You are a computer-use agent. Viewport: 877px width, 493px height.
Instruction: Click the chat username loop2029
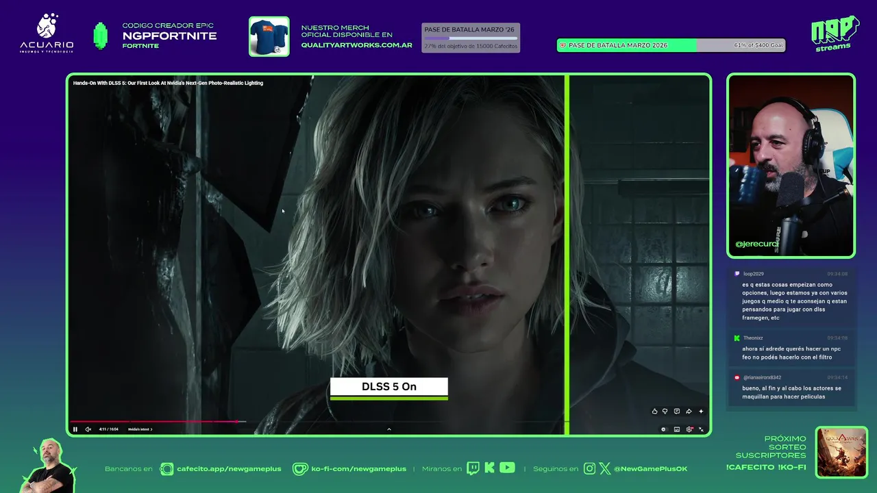coord(754,274)
